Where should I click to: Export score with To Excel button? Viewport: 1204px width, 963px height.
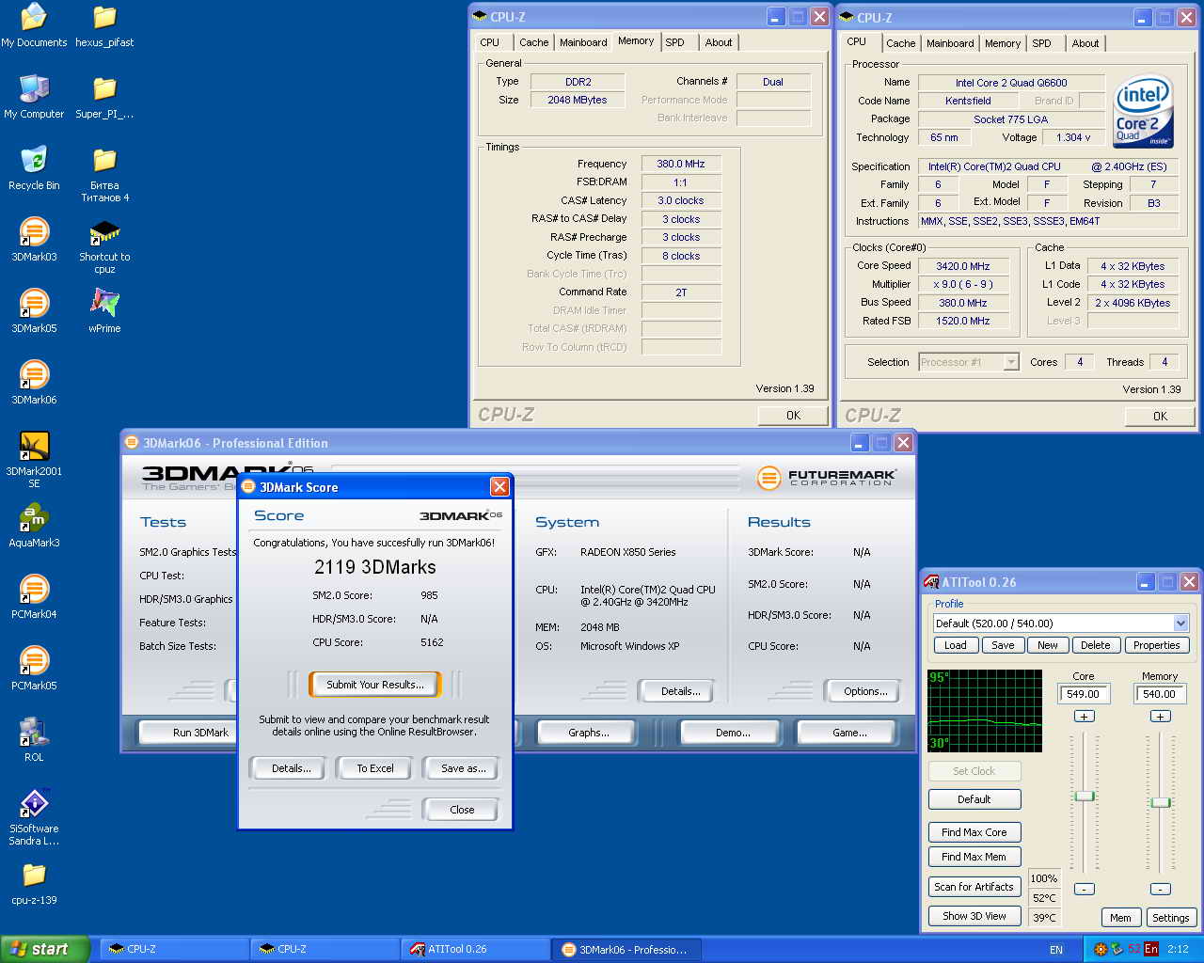tap(375, 768)
